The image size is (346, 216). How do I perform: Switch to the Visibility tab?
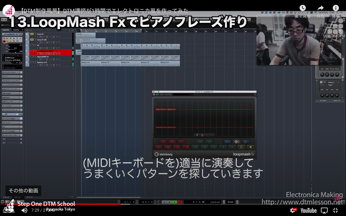16,30
